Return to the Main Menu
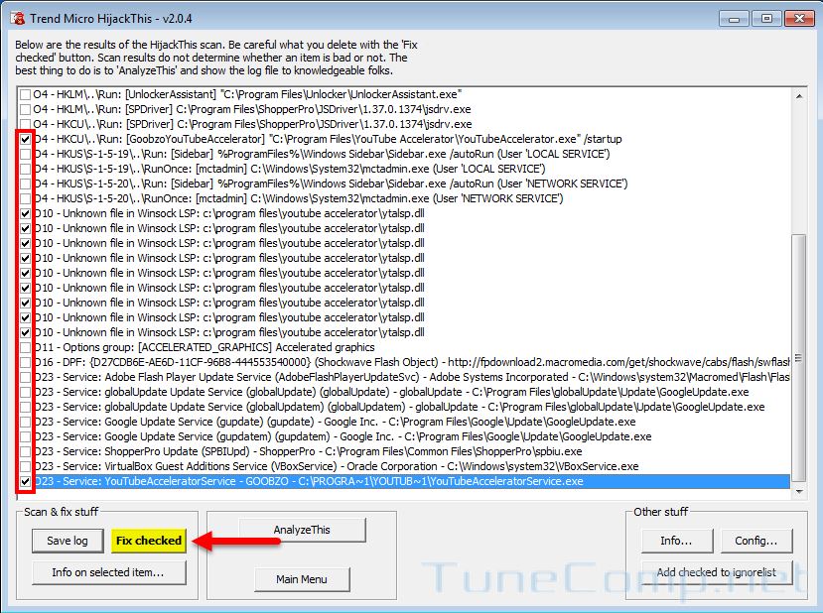The image size is (823, 613). pos(302,579)
